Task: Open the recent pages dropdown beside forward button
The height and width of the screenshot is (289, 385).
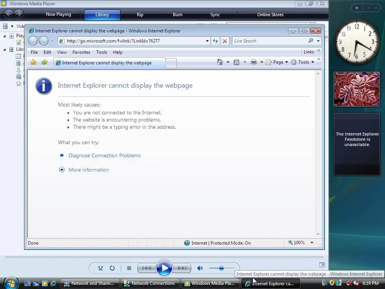Action: (52, 41)
